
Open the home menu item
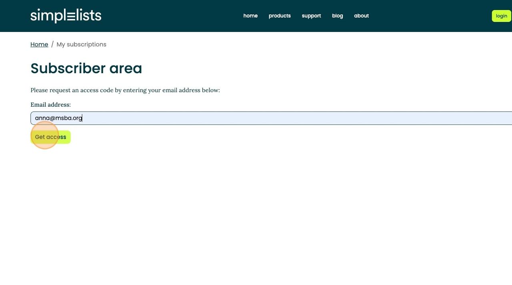click(250, 16)
